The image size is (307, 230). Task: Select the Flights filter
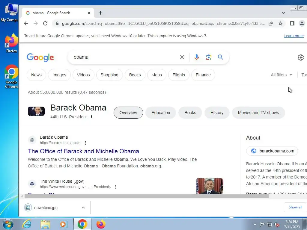(179, 75)
